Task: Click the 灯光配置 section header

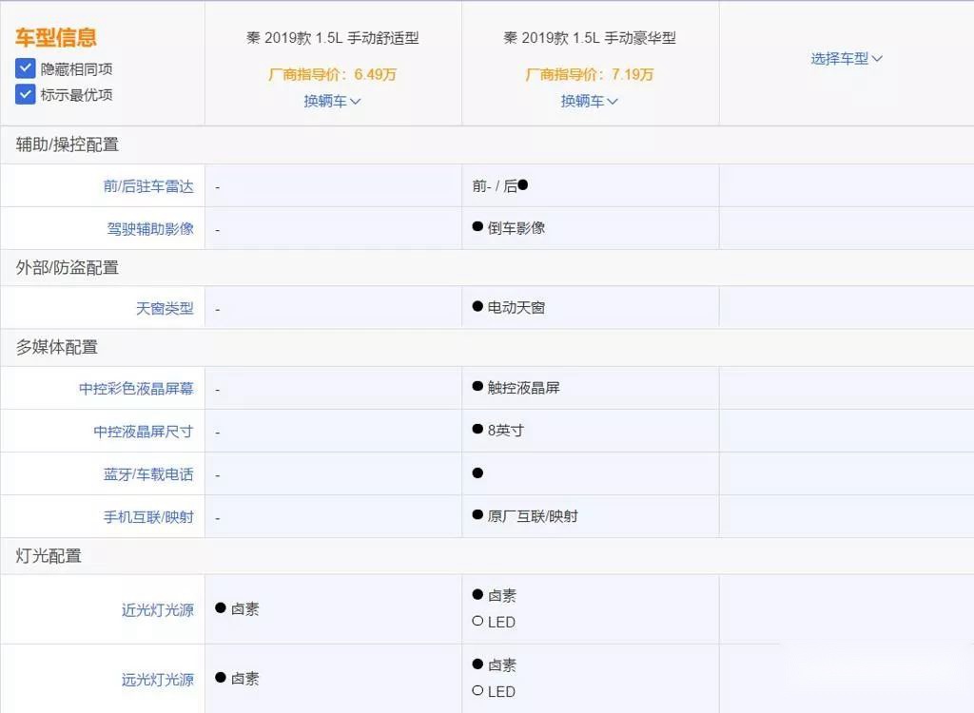Action: pyautogui.click(x=49, y=556)
